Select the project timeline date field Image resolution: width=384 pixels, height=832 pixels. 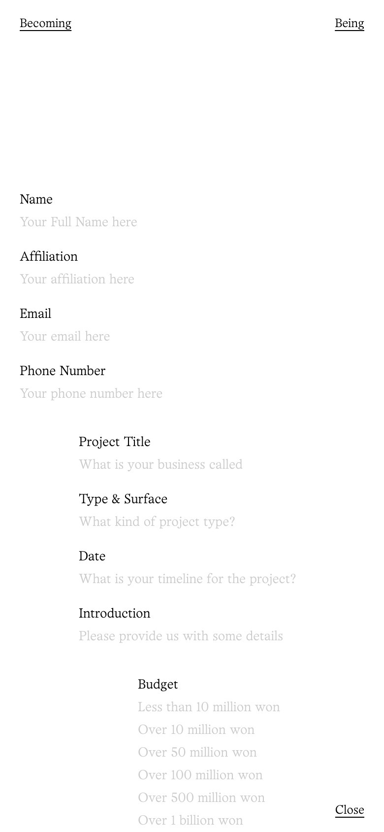[187, 579]
